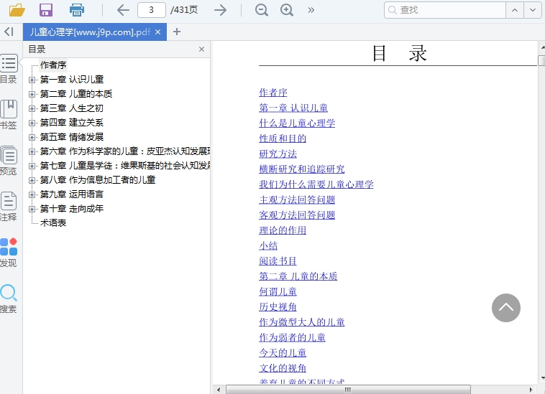
Task: Open a file with the folder icon
Action: point(17,10)
